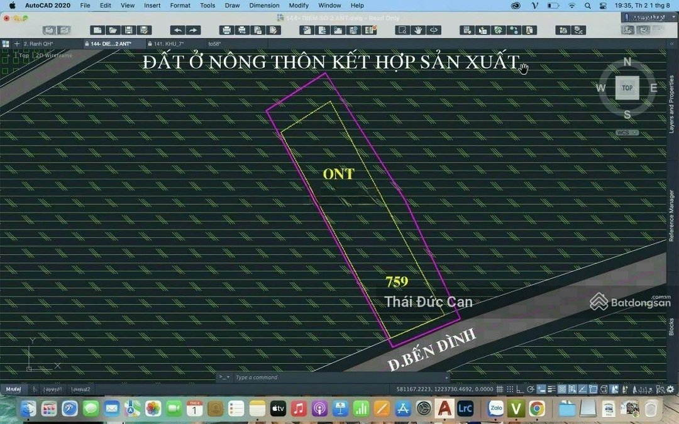Click the Save icon in the toolbar
Screen dimensions: 679x424
point(129,30)
